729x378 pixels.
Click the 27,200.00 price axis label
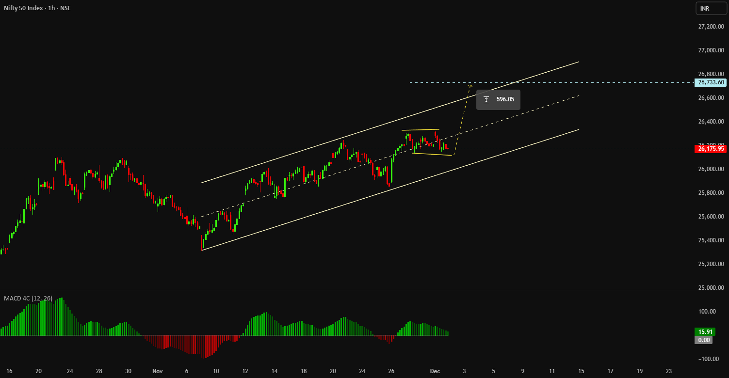(x=711, y=27)
